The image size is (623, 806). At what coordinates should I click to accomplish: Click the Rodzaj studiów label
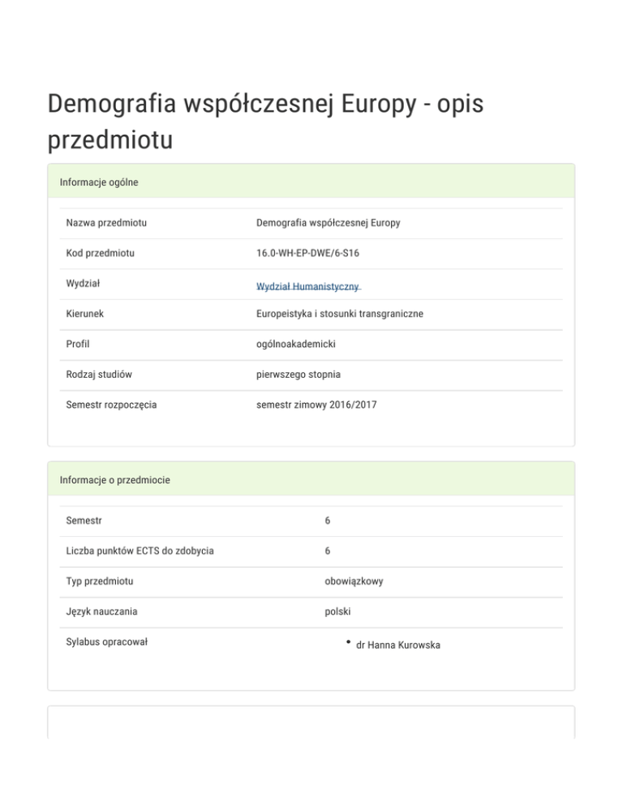[x=99, y=375]
